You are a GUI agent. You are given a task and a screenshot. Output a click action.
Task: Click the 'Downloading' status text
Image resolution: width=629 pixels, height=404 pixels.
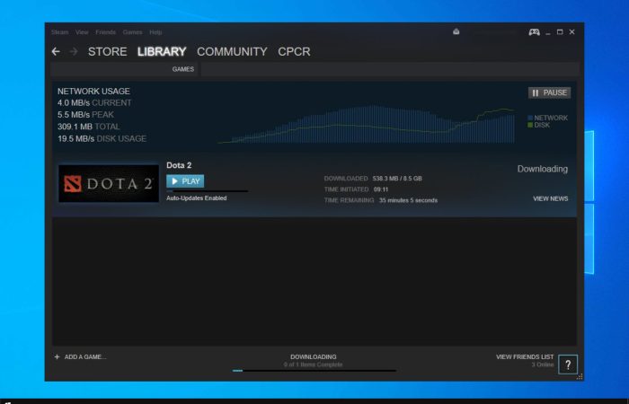(x=543, y=169)
